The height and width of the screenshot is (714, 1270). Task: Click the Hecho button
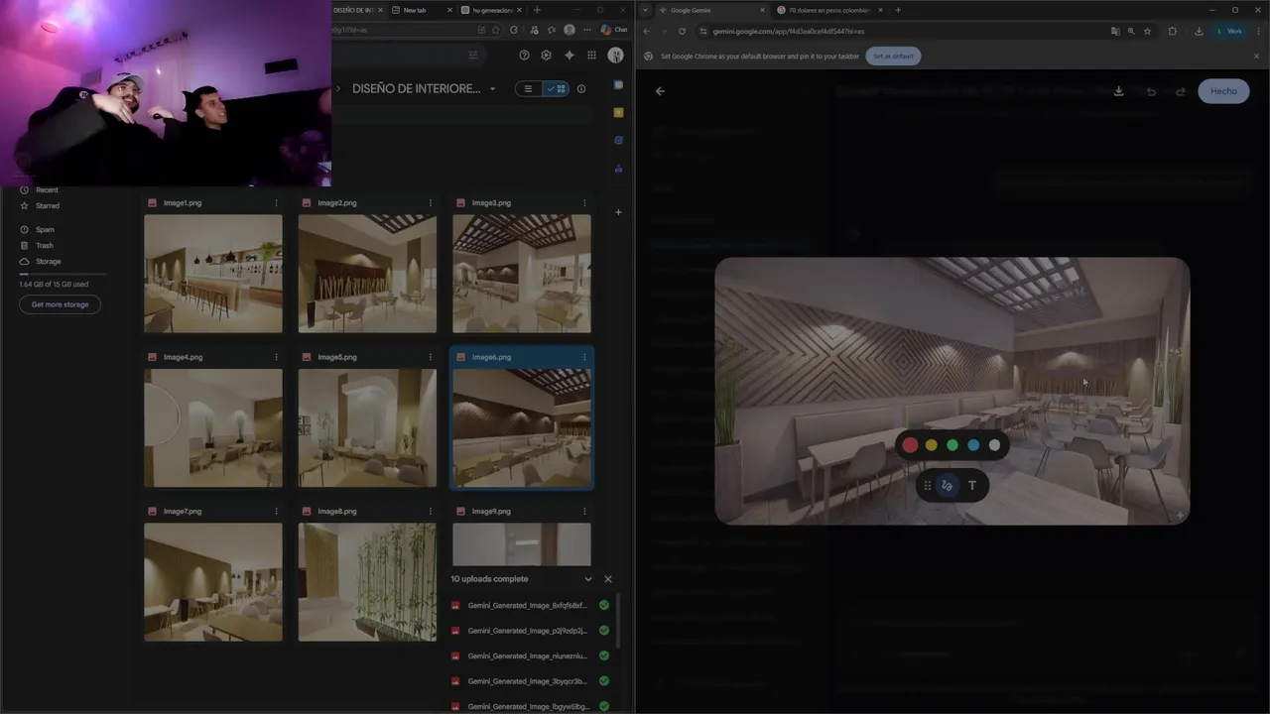tap(1223, 91)
